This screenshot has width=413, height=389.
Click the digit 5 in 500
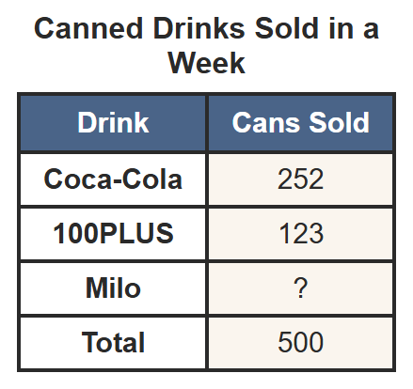click(285, 342)
